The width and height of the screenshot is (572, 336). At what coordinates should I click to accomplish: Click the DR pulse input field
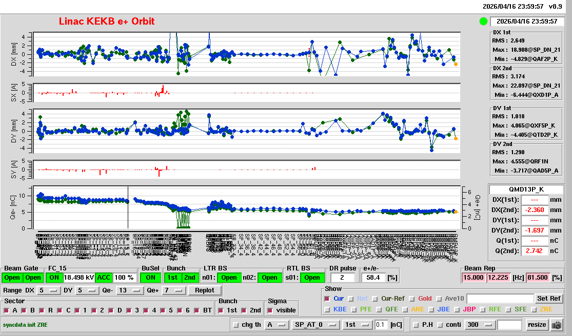click(343, 278)
